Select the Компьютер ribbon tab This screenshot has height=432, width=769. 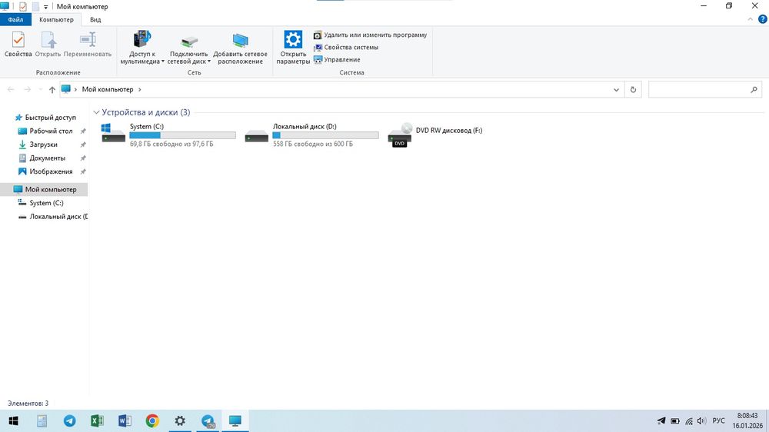click(56, 20)
